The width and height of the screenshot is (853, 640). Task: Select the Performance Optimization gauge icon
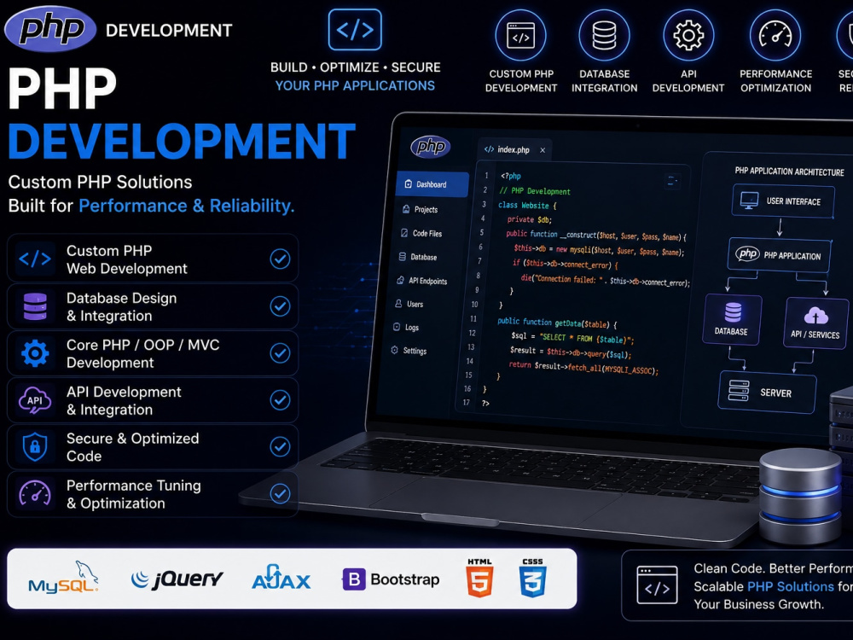775,35
